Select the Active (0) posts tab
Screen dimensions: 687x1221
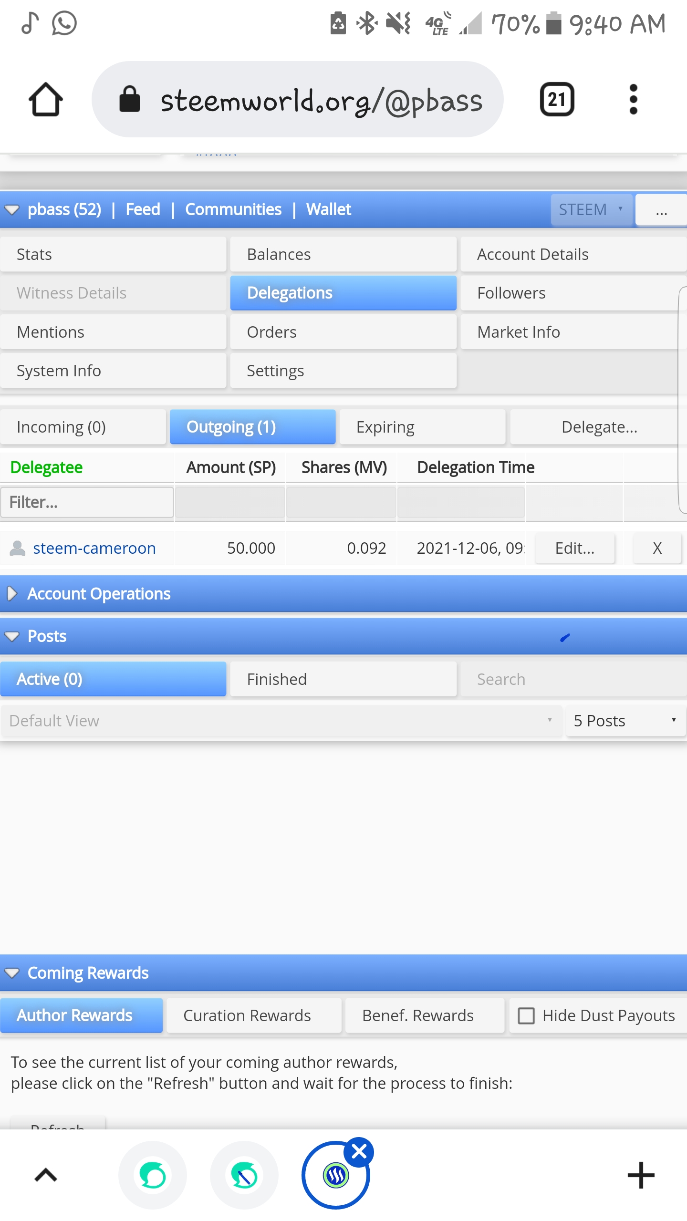coord(114,679)
